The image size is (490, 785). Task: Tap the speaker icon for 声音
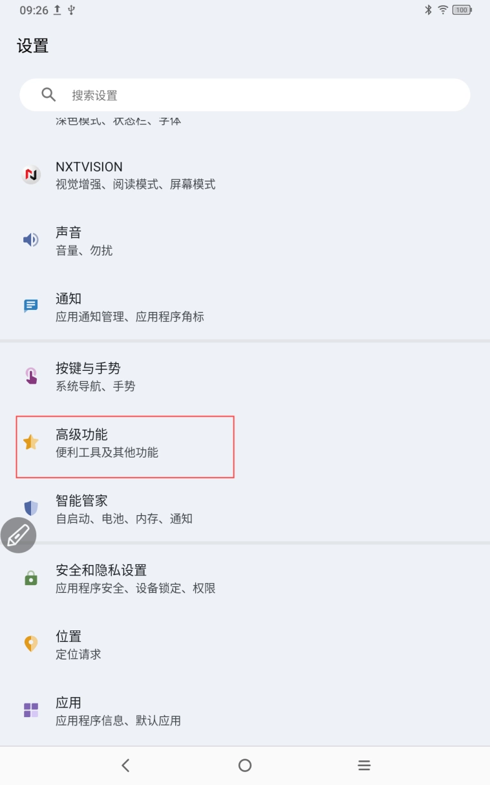(x=31, y=241)
